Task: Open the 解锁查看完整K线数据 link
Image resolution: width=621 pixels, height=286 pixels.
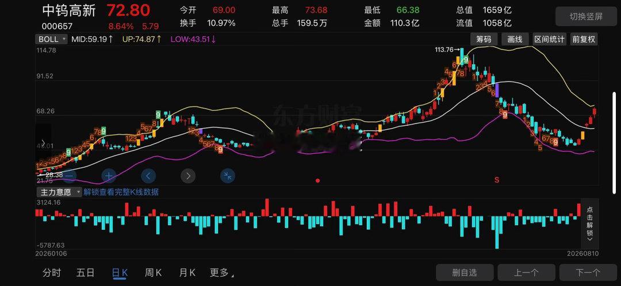Action: (121, 192)
